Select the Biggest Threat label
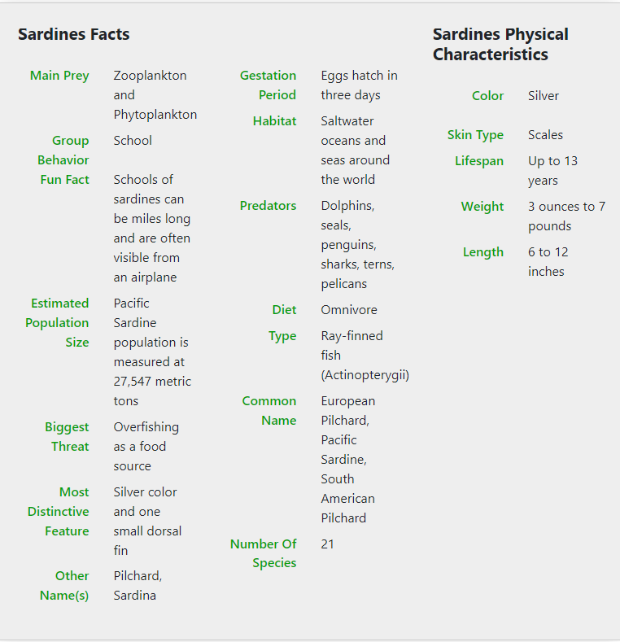 (67, 437)
